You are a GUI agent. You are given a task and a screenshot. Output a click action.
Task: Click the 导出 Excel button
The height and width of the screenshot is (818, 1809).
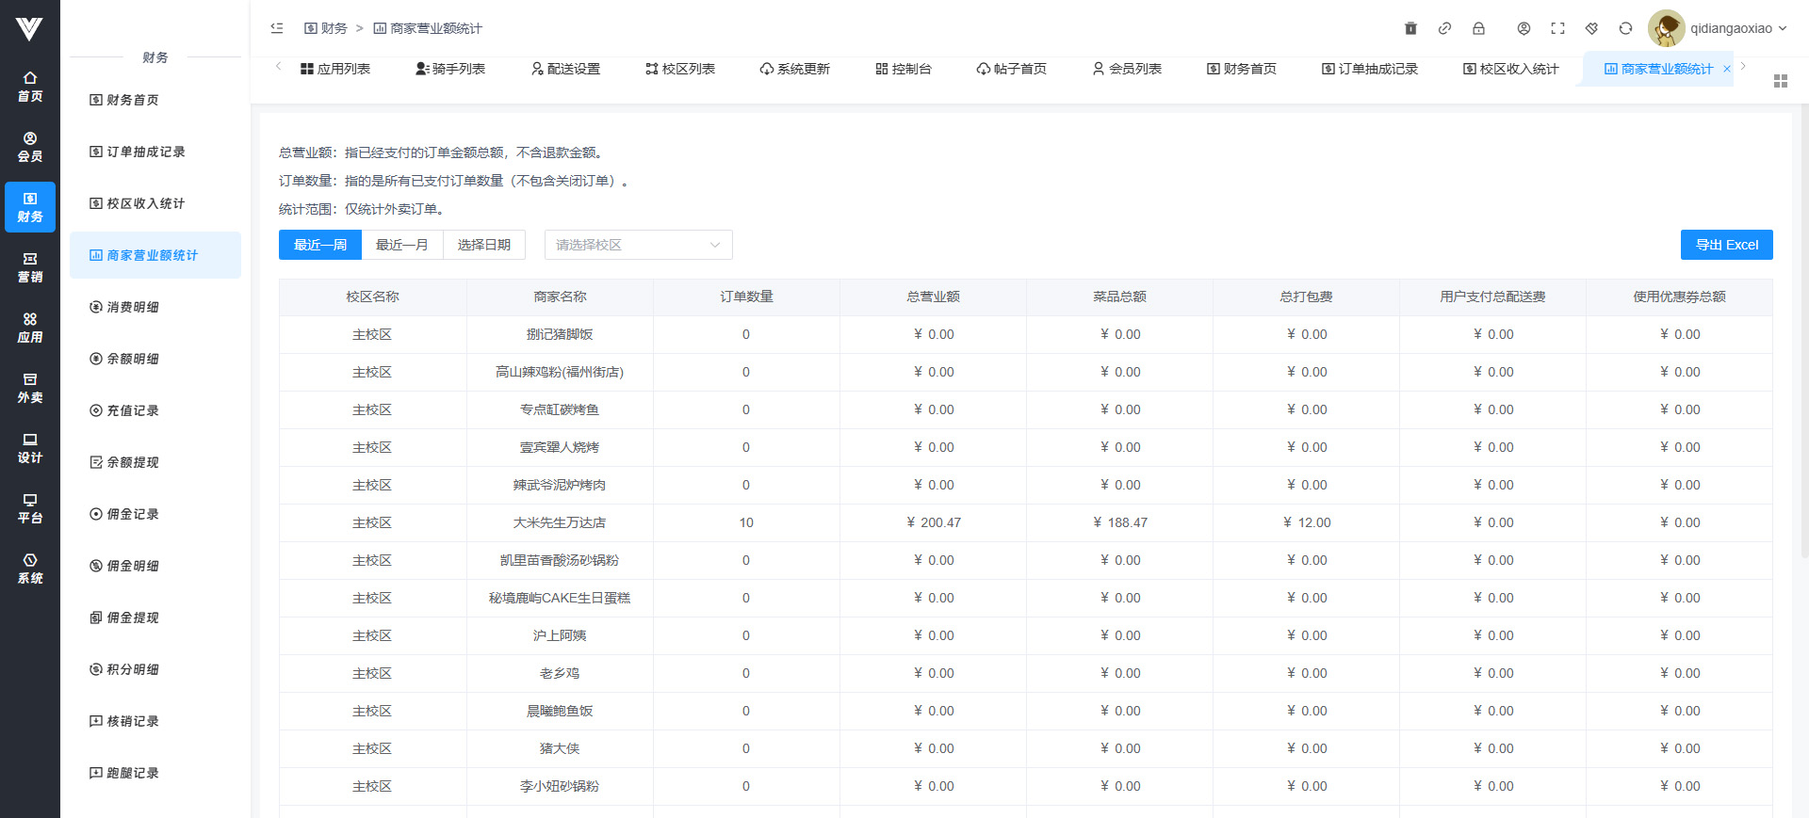(1726, 245)
